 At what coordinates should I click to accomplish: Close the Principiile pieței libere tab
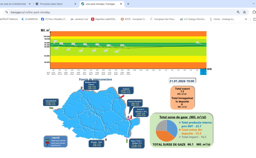pyautogui.click(x=75, y=4)
